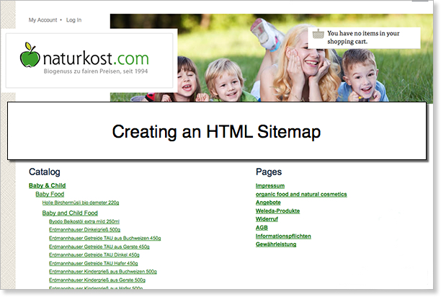Open Erdmannhauser Getreide TAU aus Buchweizen 450g

[x=105, y=238]
